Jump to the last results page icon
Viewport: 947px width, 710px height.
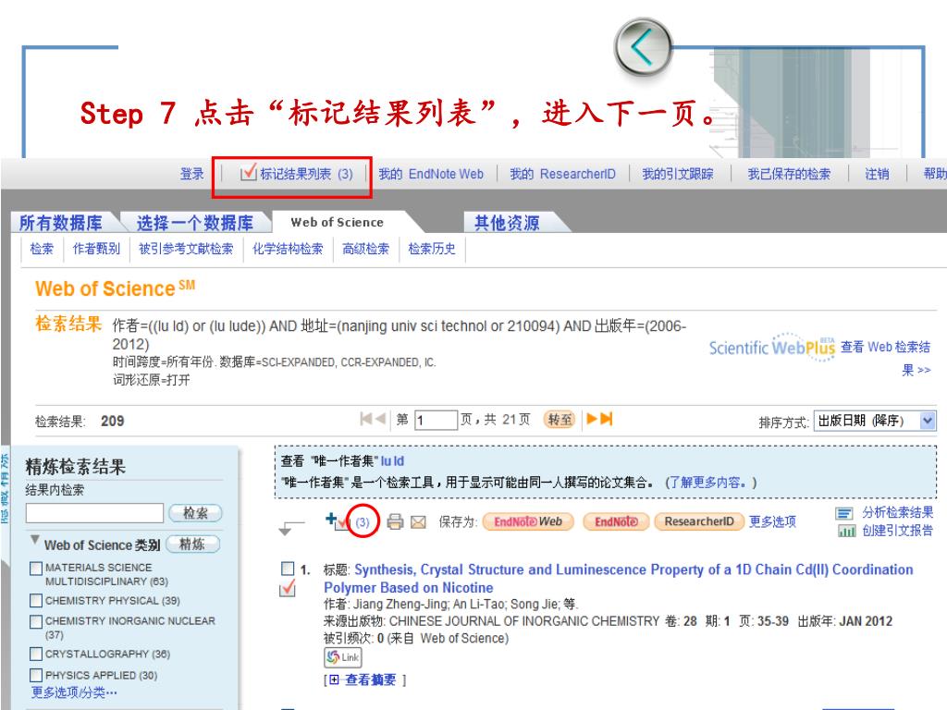click(607, 419)
